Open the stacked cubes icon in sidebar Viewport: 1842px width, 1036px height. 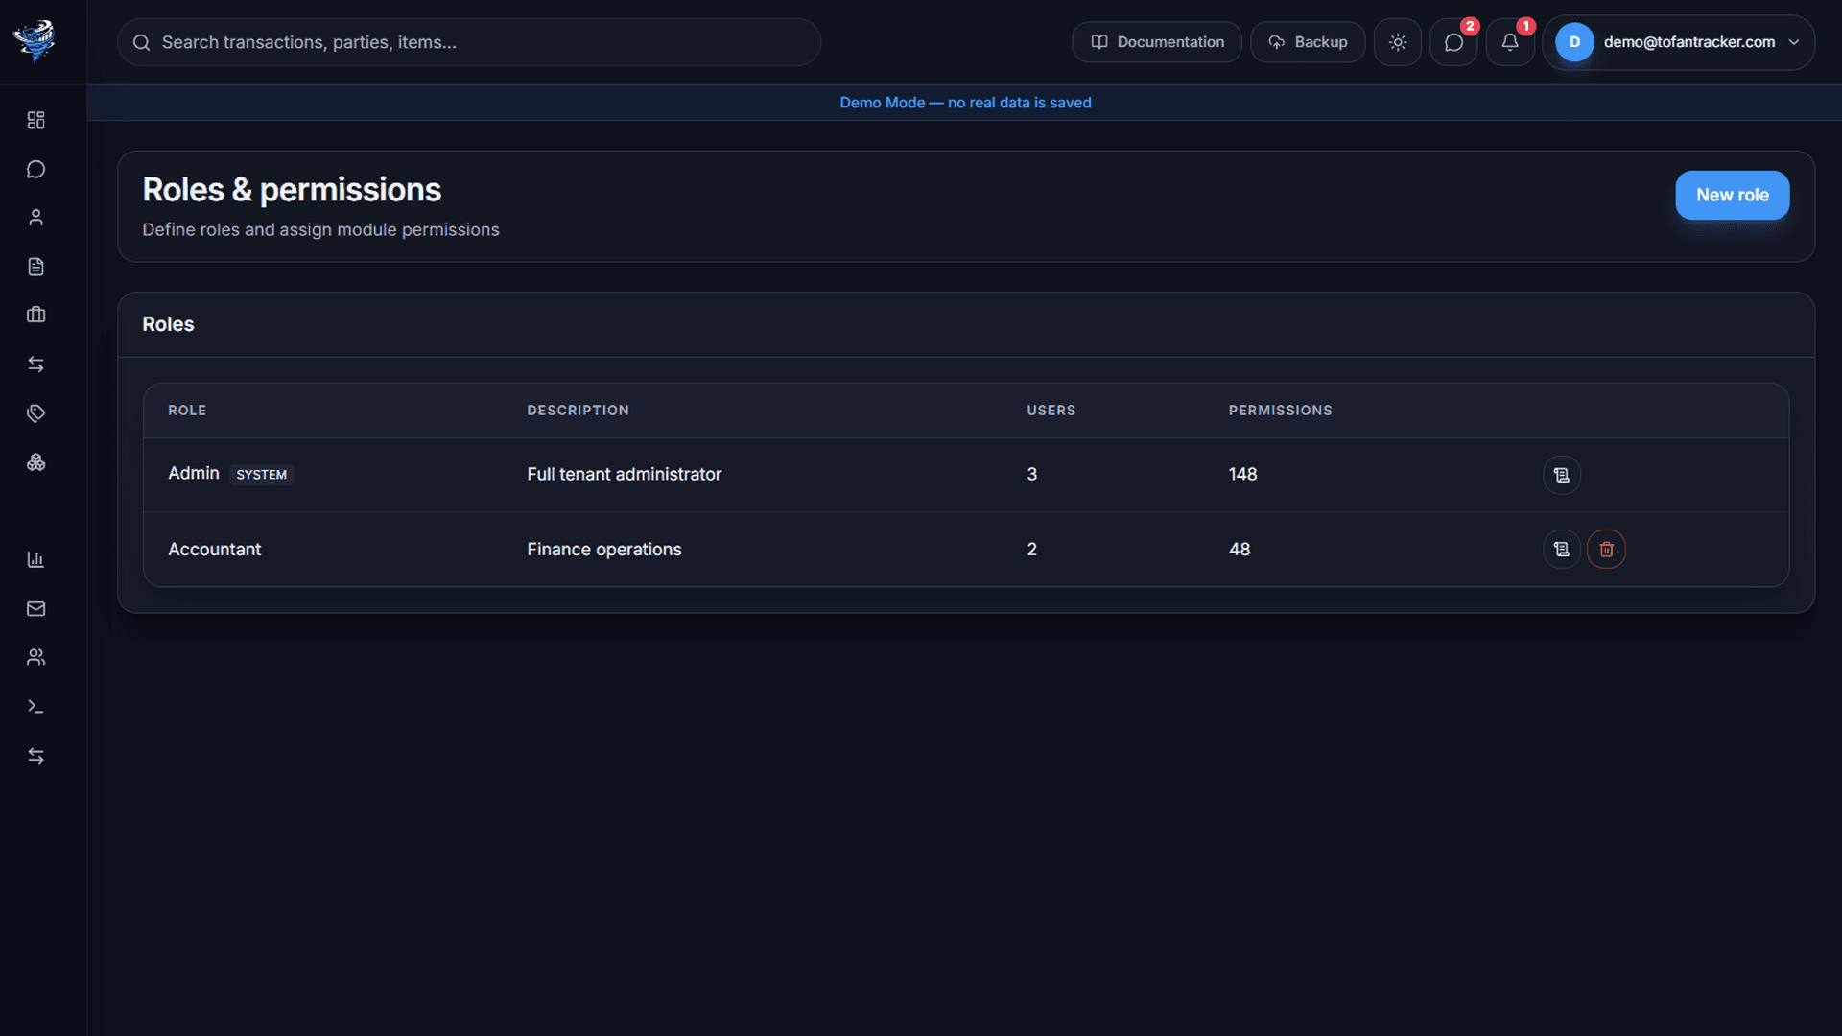35,462
